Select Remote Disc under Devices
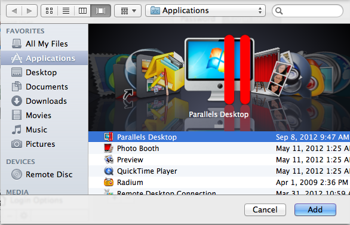Viewport: 350px width, 225px height. click(x=44, y=174)
